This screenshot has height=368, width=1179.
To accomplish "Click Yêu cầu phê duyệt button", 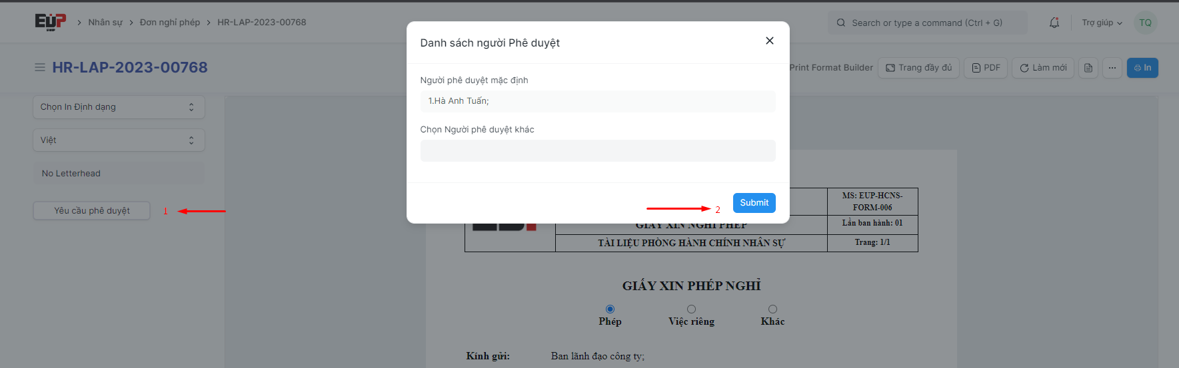I will click(x=92, y=211).
